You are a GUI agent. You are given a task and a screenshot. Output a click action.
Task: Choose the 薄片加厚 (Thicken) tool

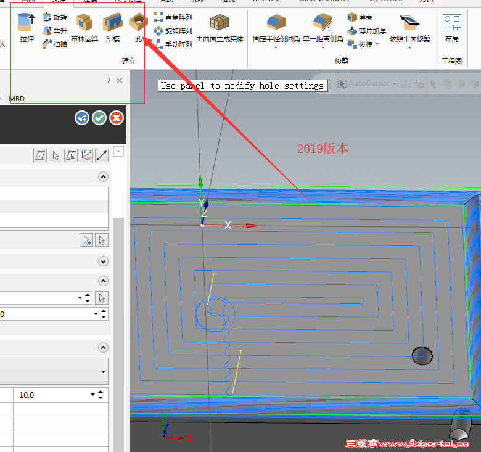366,31
